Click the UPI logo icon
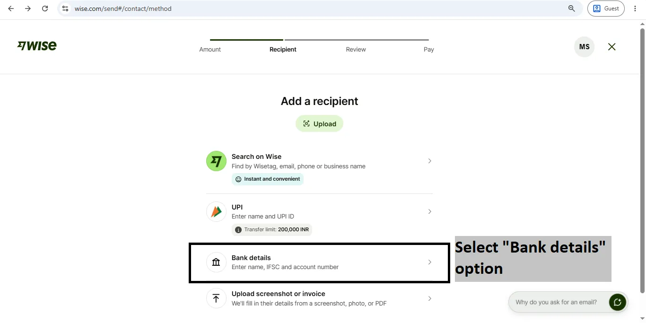The image size is (646, 323). (x=216, y=211)
